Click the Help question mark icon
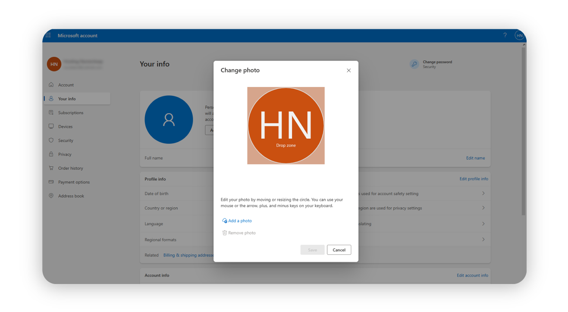Image resolution: width=568 pixels, height=312 pixels. [505, 35]
